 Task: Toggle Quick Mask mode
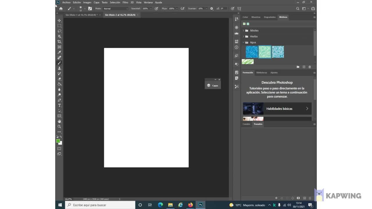click(x=59, y=149)
